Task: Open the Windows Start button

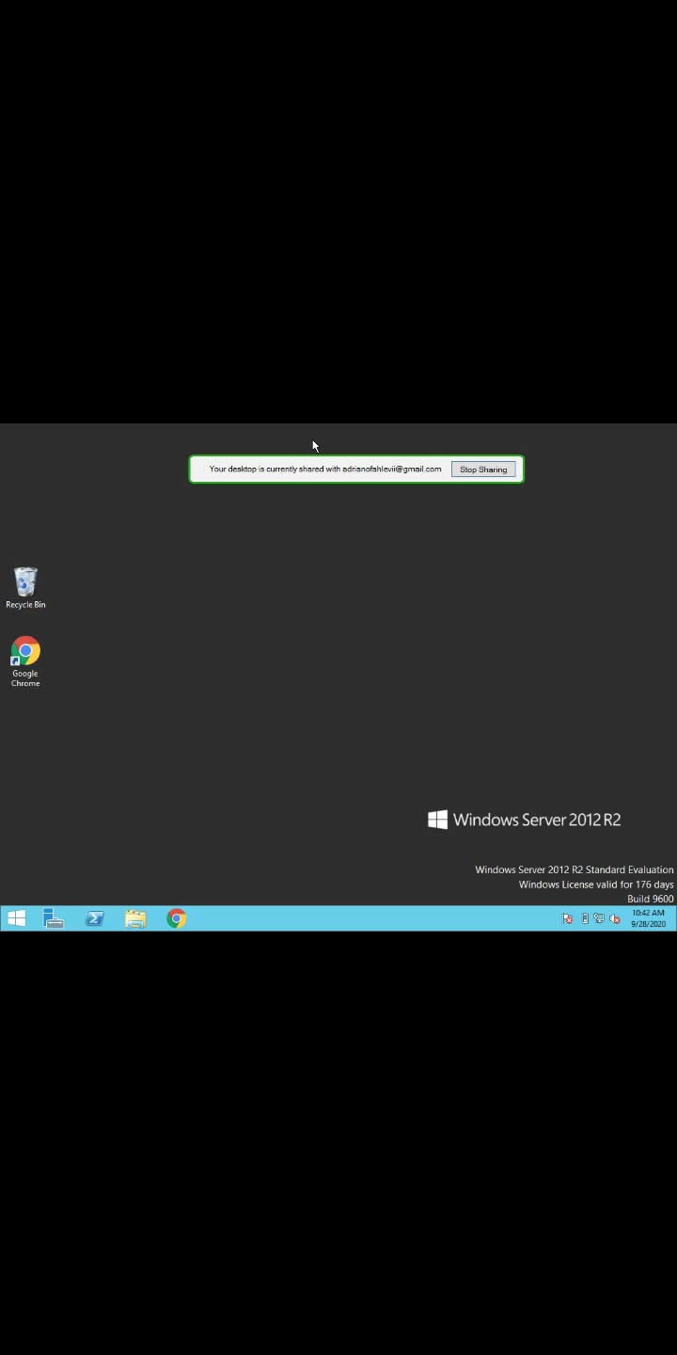Action: tap(16, 918)
